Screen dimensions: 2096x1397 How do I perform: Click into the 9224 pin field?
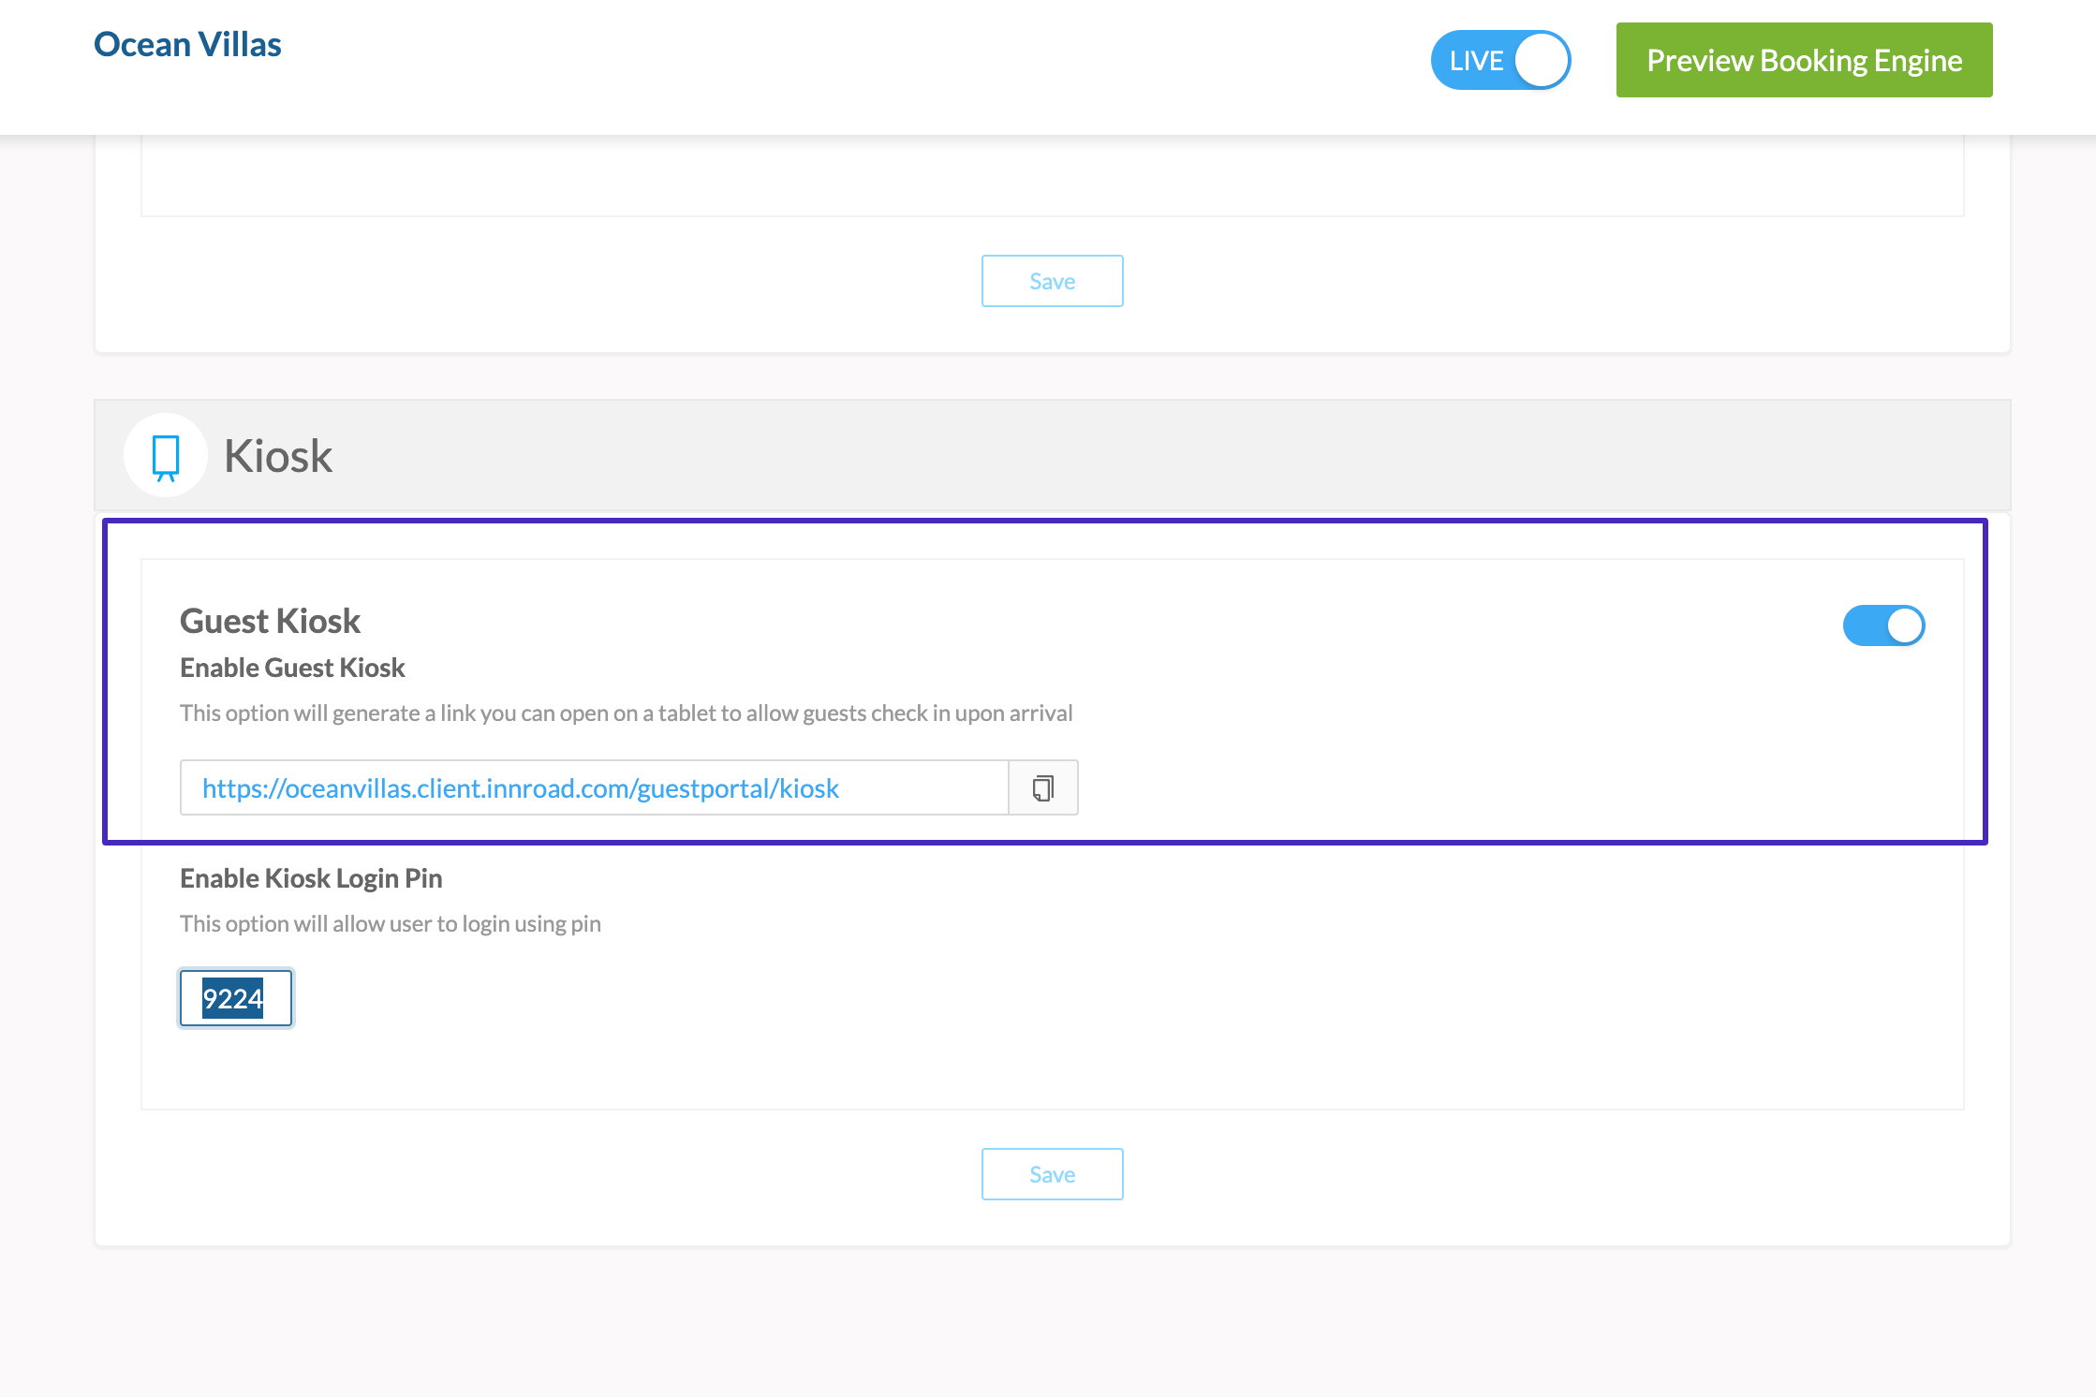(235, 998)
